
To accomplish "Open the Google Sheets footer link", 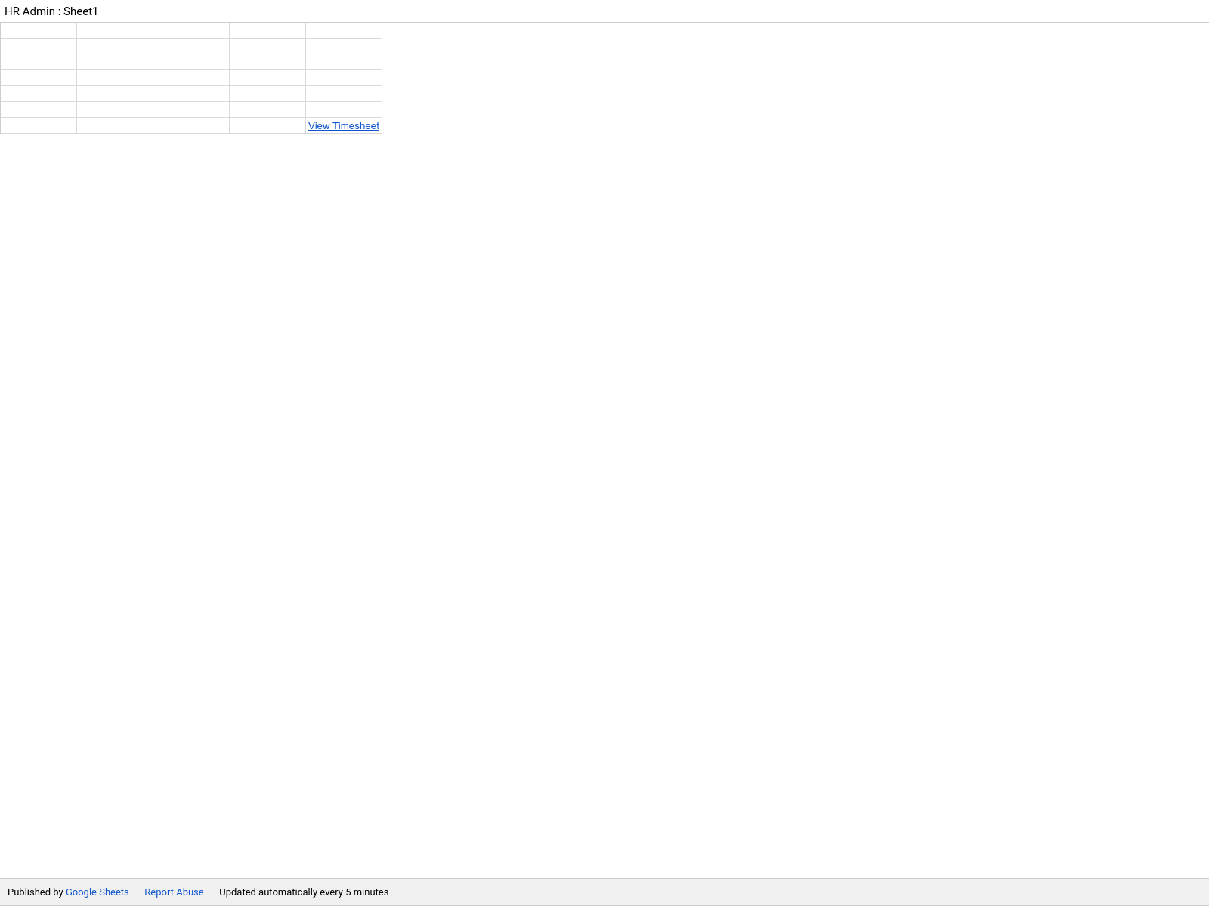I will [x=97, y=892].
